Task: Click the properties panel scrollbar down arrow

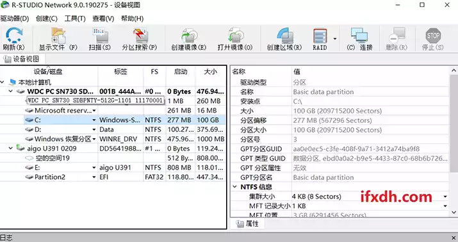Action: 454,212
